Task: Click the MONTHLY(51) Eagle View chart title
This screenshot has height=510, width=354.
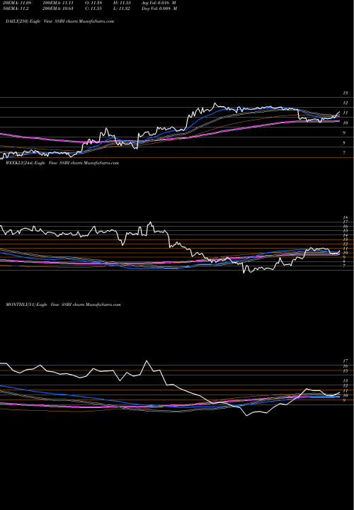Action: 63,305
